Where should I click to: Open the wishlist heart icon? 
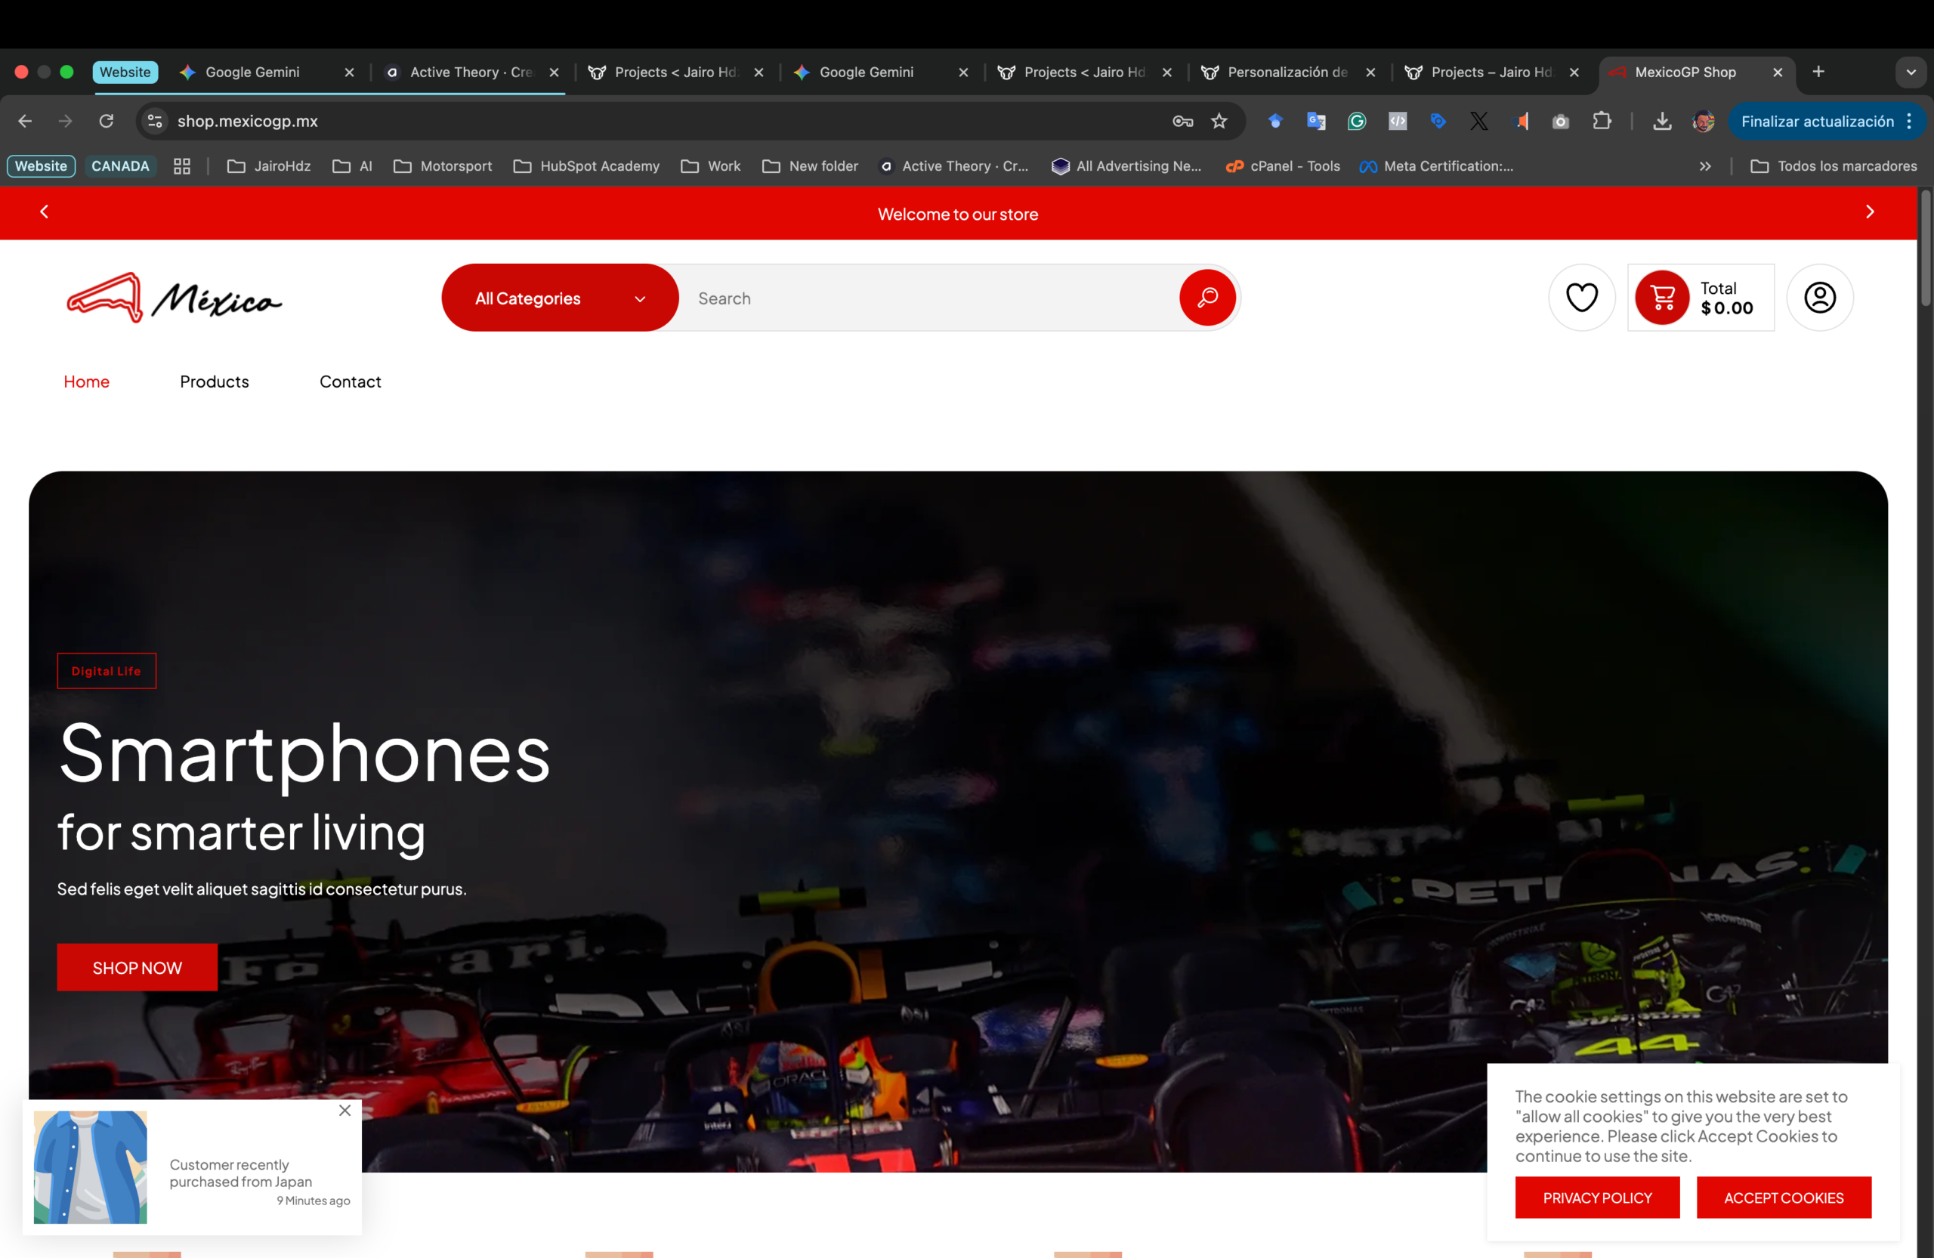click(x=1580, y=298)
